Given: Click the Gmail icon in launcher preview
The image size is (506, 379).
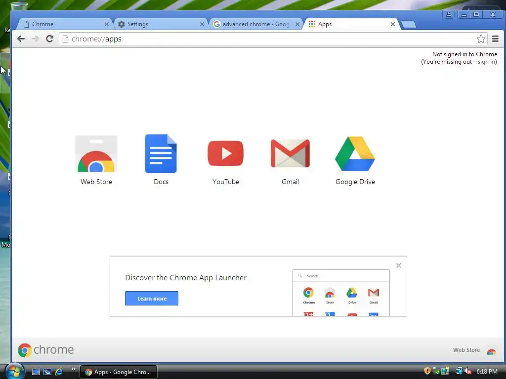Looking at the screenshot, I should 374,293.
